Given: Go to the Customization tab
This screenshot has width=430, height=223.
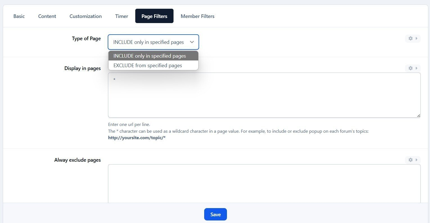Looking at the screenshot, I should [85, 16].
